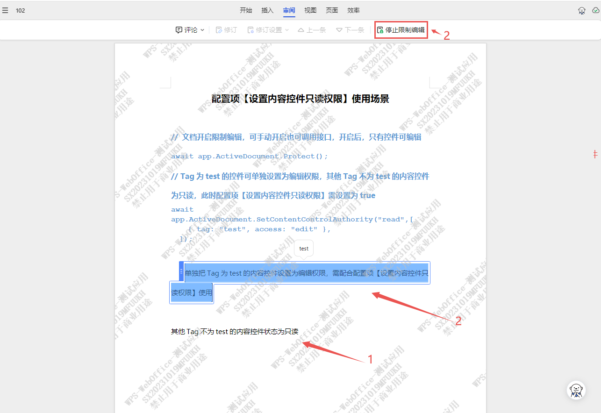Open the 页面 tab

point(332,10)
